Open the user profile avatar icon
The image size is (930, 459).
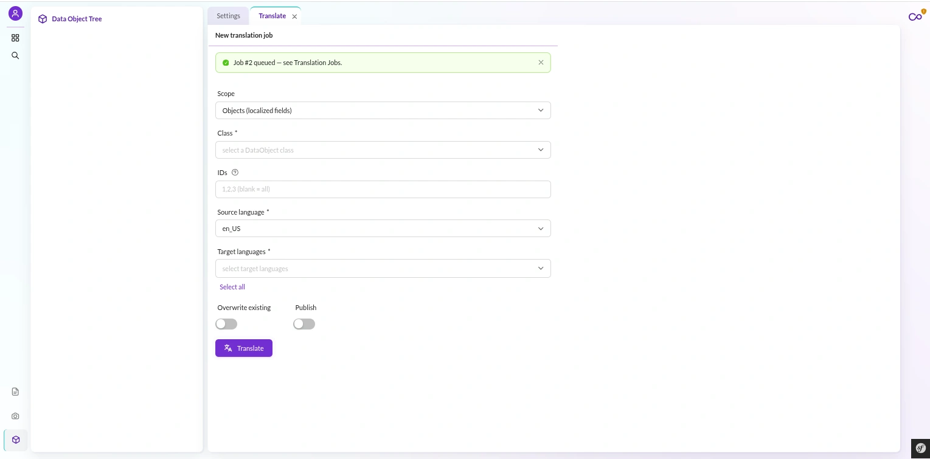15,13
